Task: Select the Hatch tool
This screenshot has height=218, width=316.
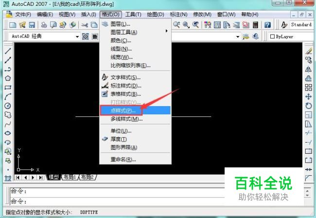Action: point(8,178)
